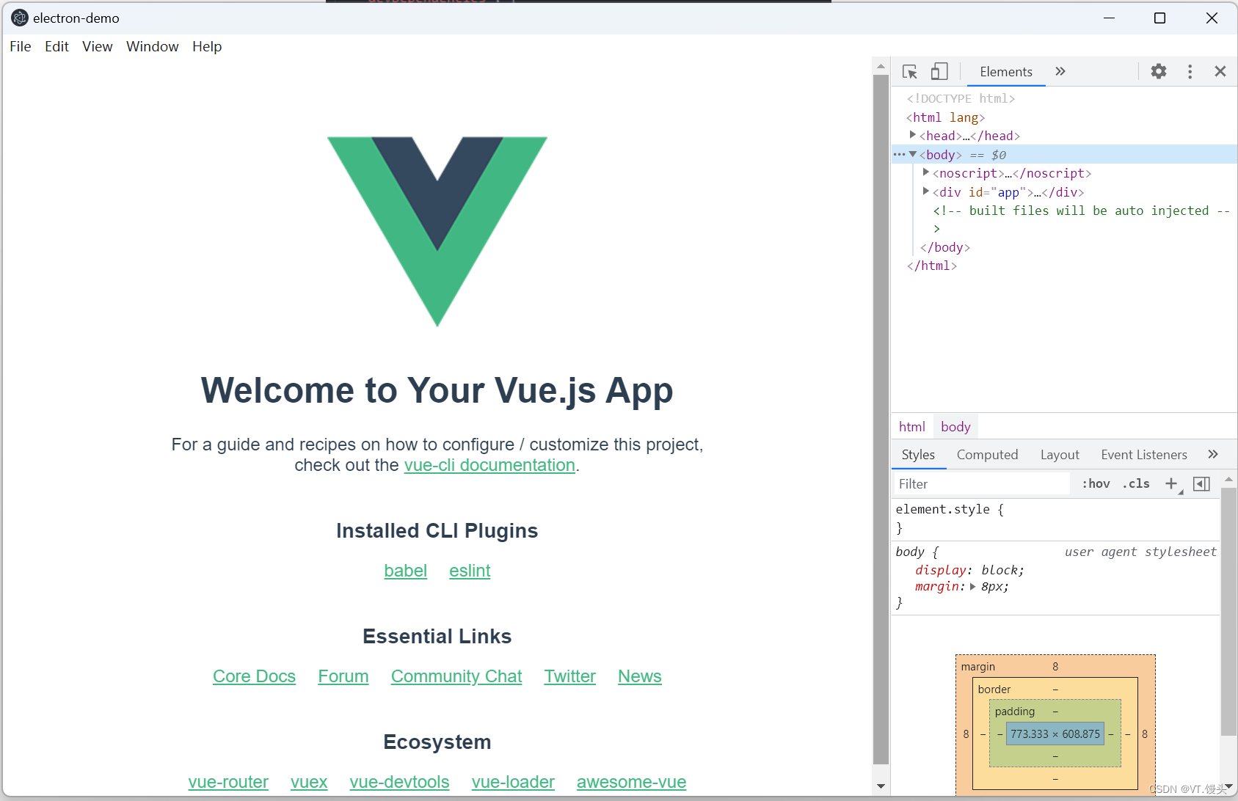Activate the inspect element picker icon
This screenshot has height=801, width=1238.
[910, 72]
